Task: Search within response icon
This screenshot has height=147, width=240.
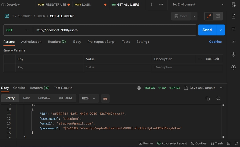Action: click(218, 99)
